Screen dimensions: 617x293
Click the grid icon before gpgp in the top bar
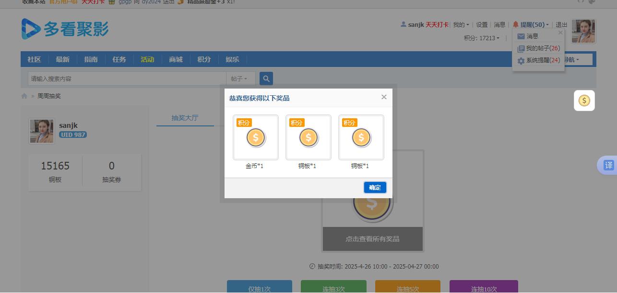pos(112,2)
